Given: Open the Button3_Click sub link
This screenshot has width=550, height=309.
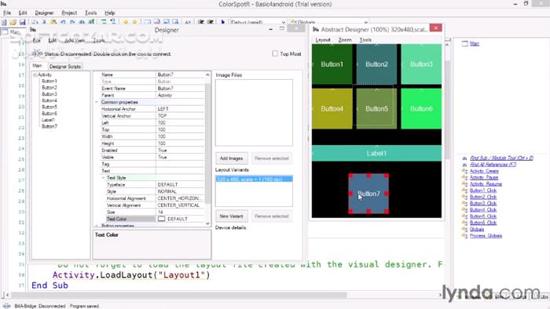Looking at the screenshot, I should [483, 203].
